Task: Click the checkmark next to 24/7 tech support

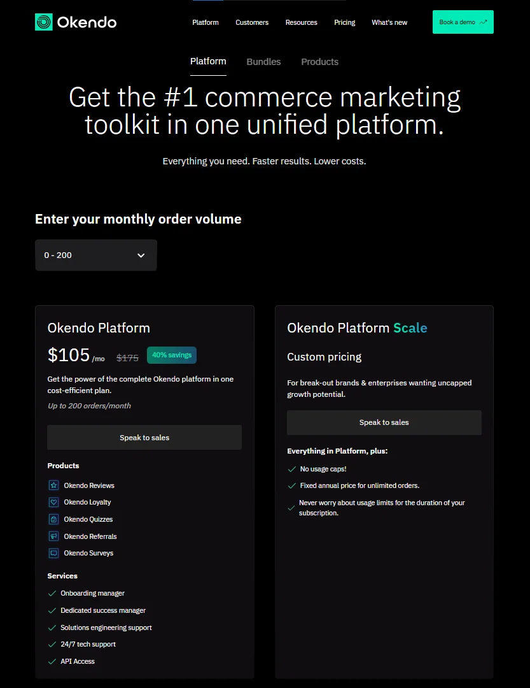Action: pos(52,643)
